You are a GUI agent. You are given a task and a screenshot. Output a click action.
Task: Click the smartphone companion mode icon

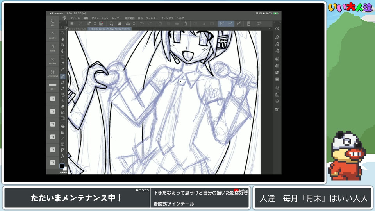pyautogui.click(x=248, y=24)
